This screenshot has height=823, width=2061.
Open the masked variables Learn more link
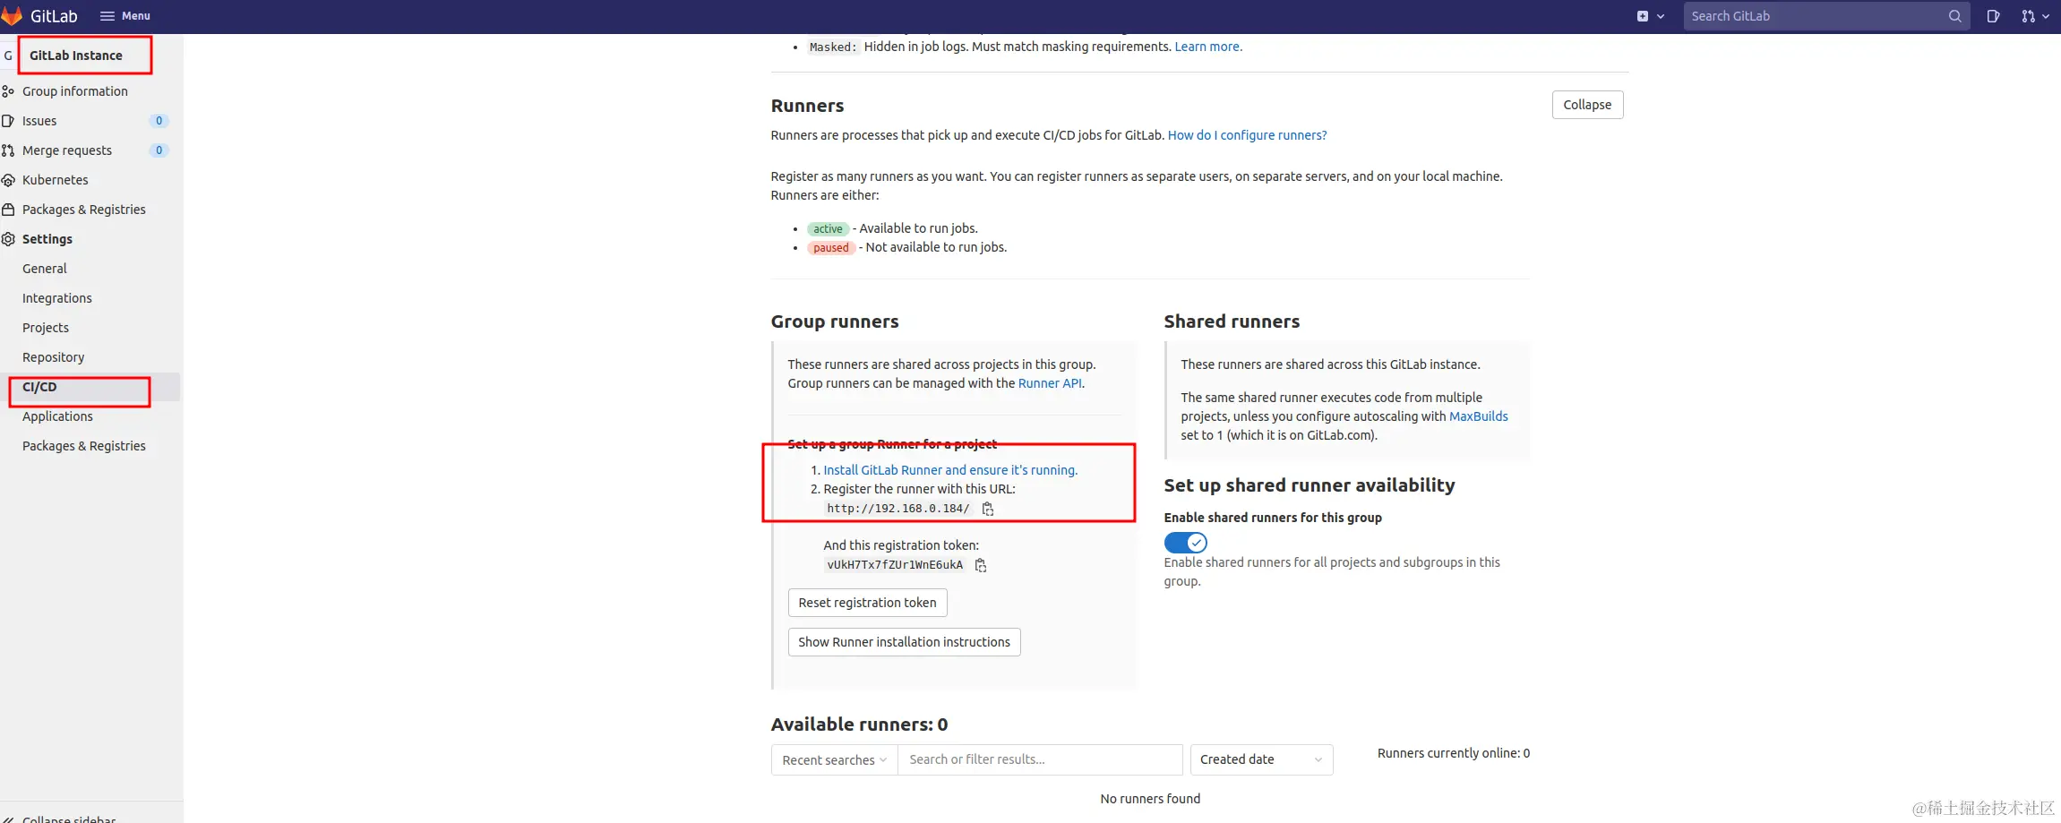(x=1208, y=47)
